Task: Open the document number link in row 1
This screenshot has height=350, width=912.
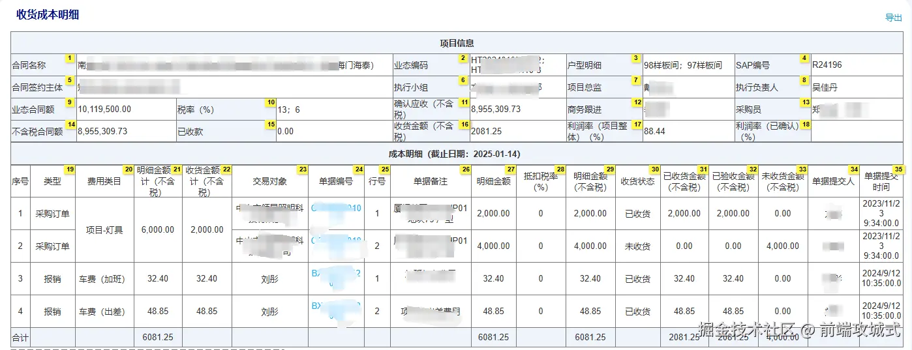Action: [x=335, y=209]
